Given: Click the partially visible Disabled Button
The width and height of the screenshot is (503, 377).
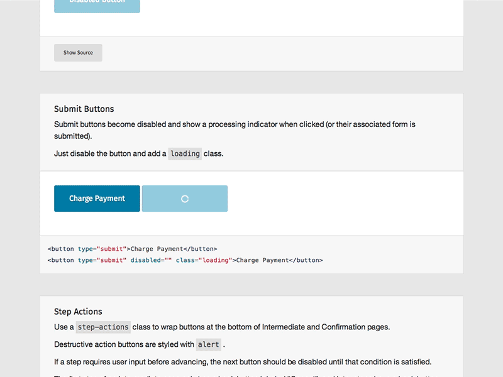Looking at the screenshot, I should tap(97, 6).
